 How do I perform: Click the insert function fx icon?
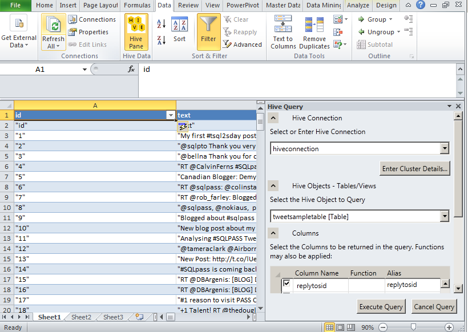pos(131,70)
